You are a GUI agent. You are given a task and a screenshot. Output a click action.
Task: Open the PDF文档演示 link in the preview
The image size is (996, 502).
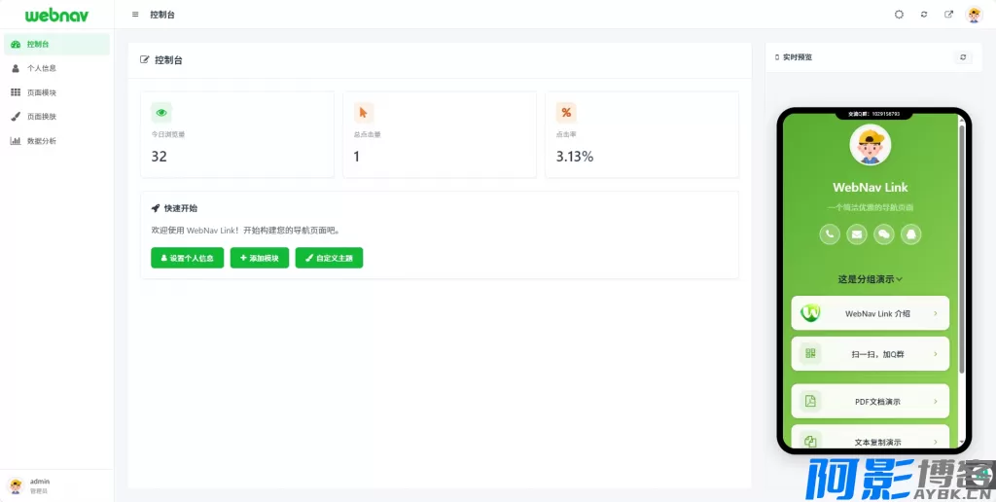871,401
